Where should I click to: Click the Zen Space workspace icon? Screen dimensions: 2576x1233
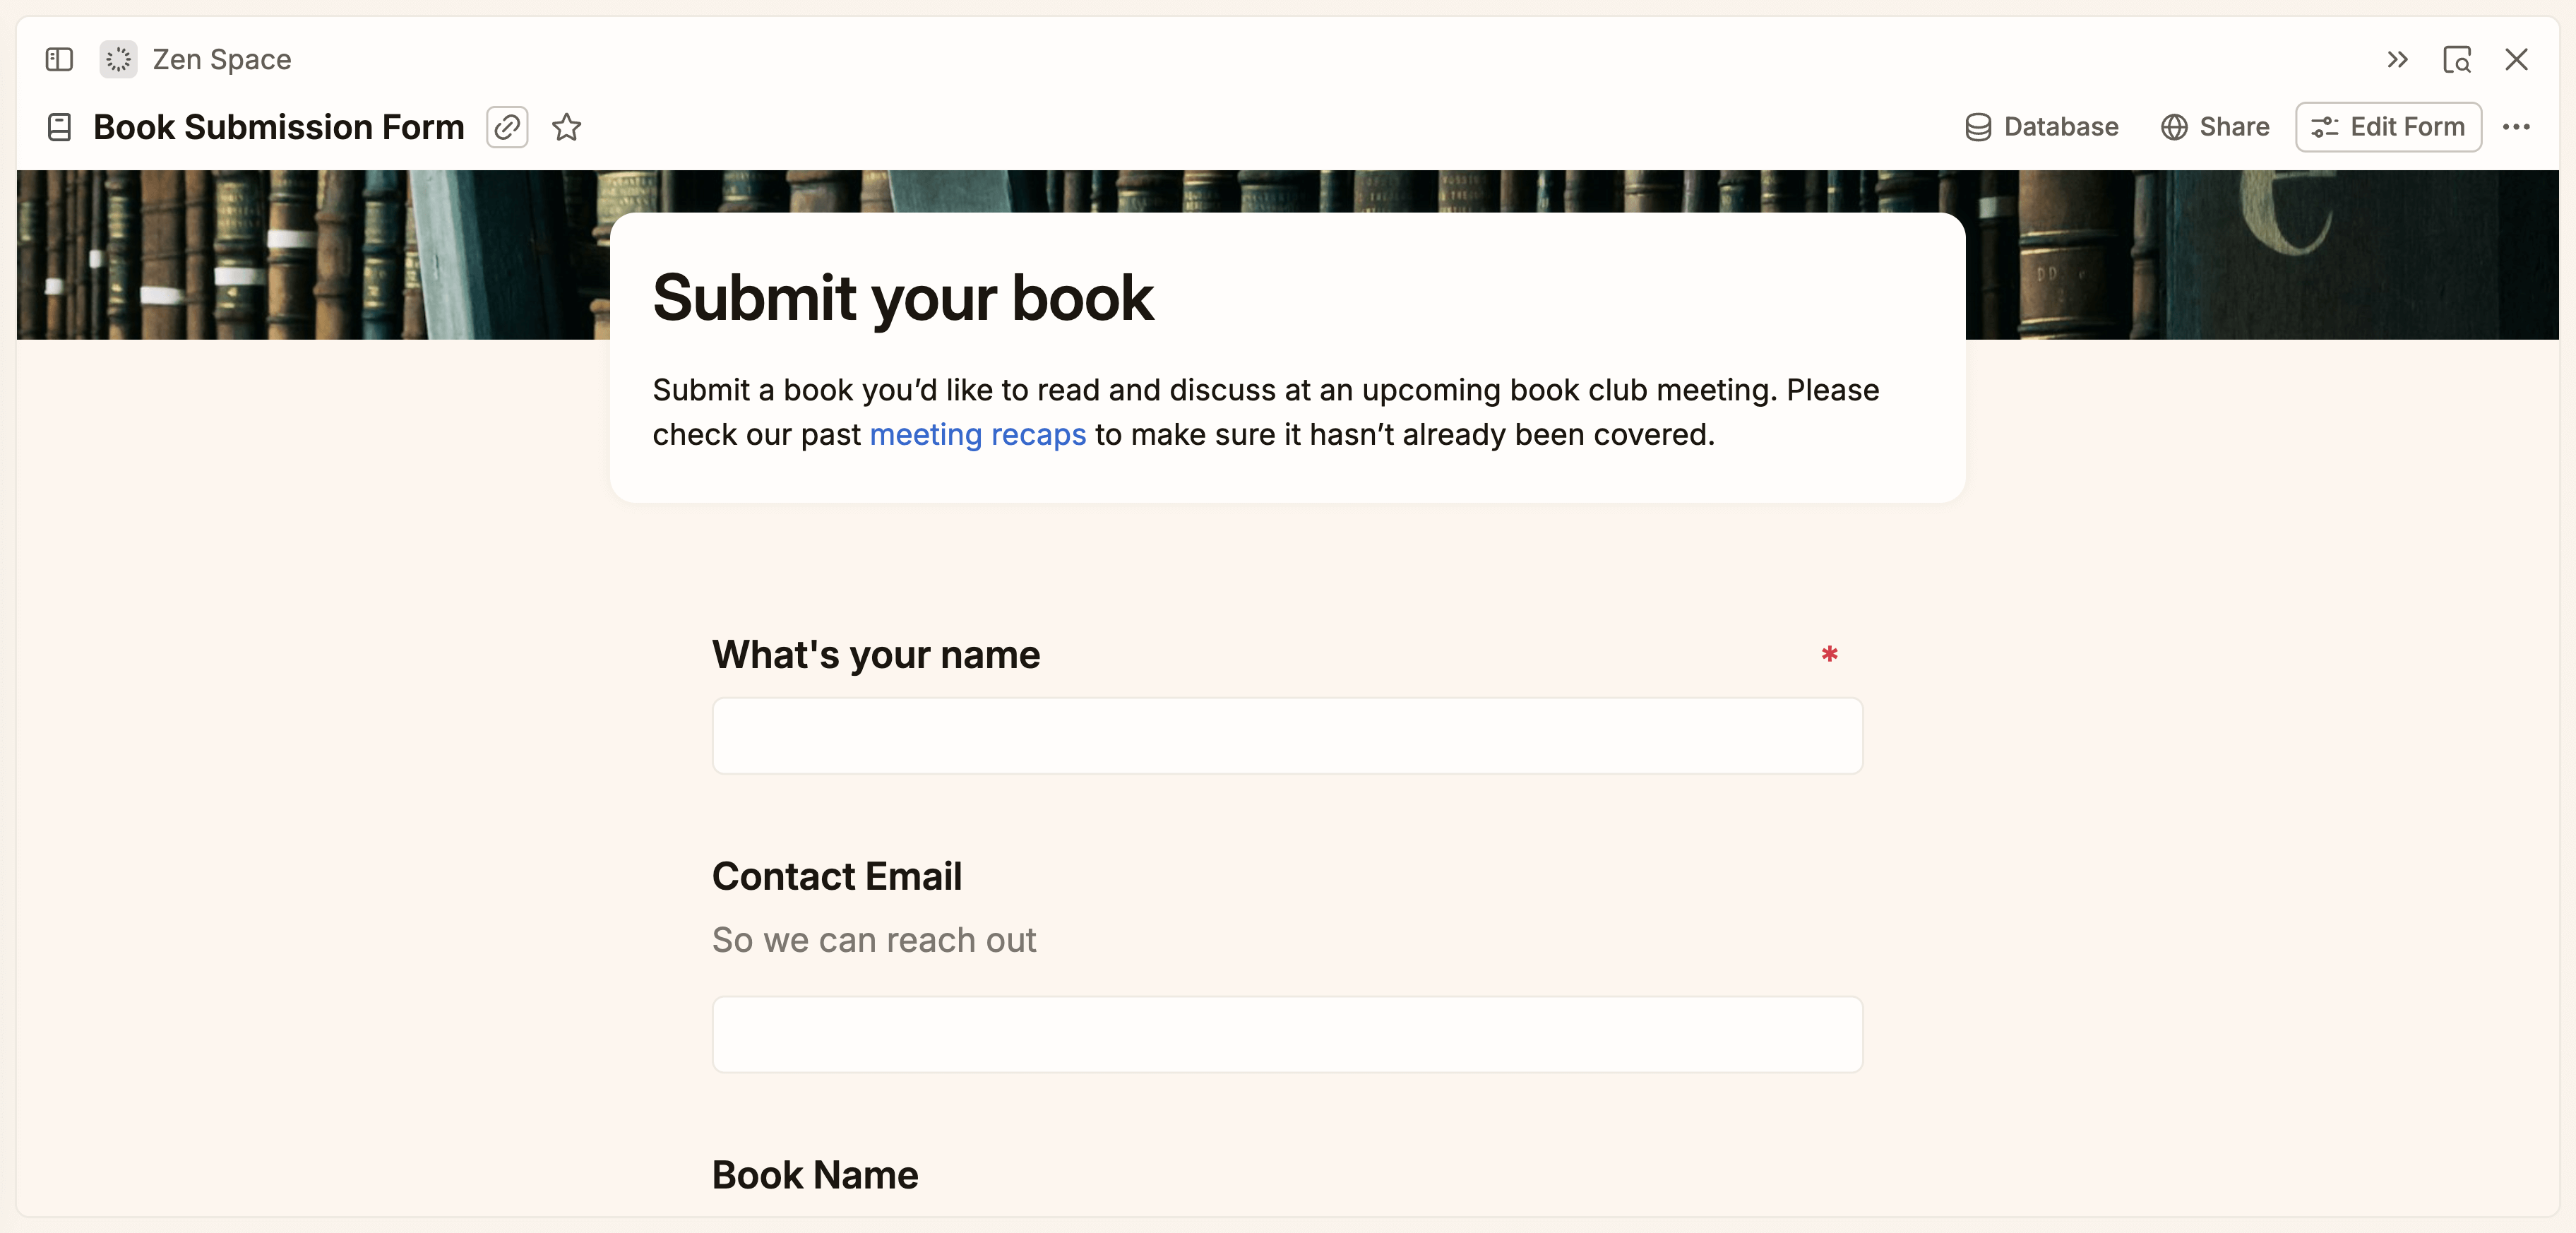(x=118, y=60)
